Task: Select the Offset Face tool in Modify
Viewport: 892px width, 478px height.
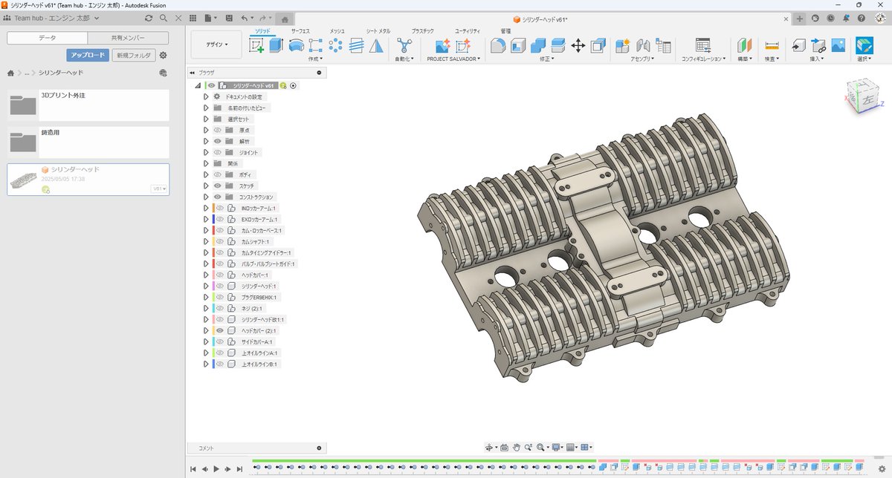Action: tap(558, 45)
